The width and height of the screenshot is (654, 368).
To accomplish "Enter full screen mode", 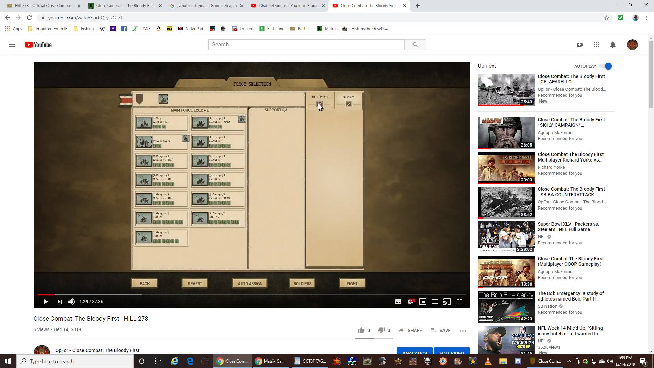I will pos(460,302).
